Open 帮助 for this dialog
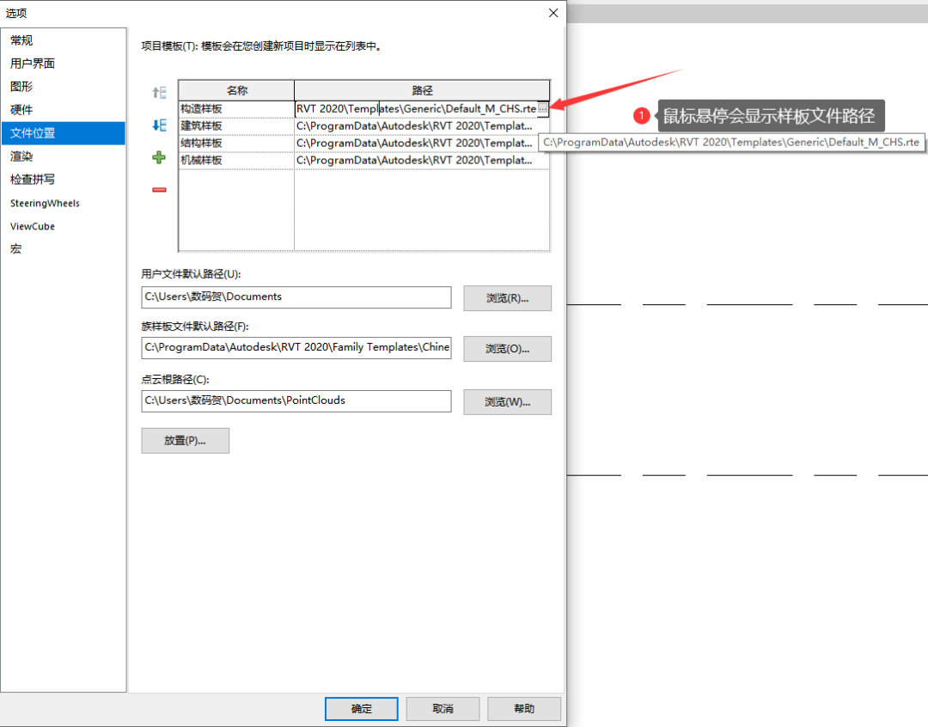928x727 pixels. (524, 709)
